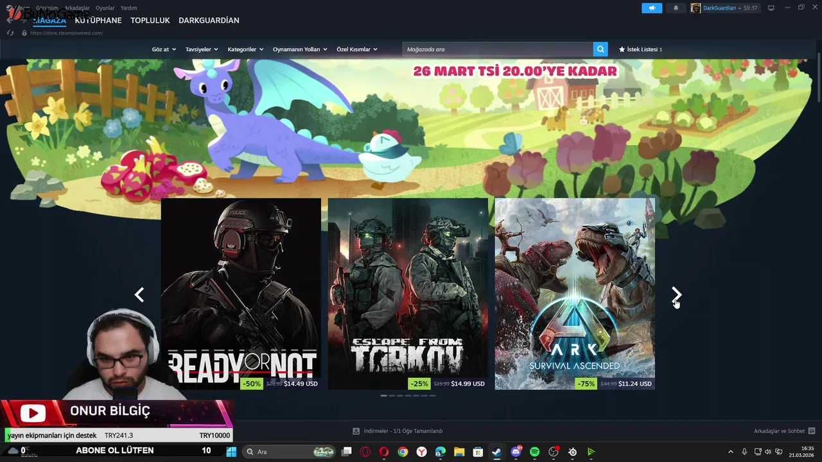Click the volume speaker tray icon
822x462 pixels.
pos(767,452)
